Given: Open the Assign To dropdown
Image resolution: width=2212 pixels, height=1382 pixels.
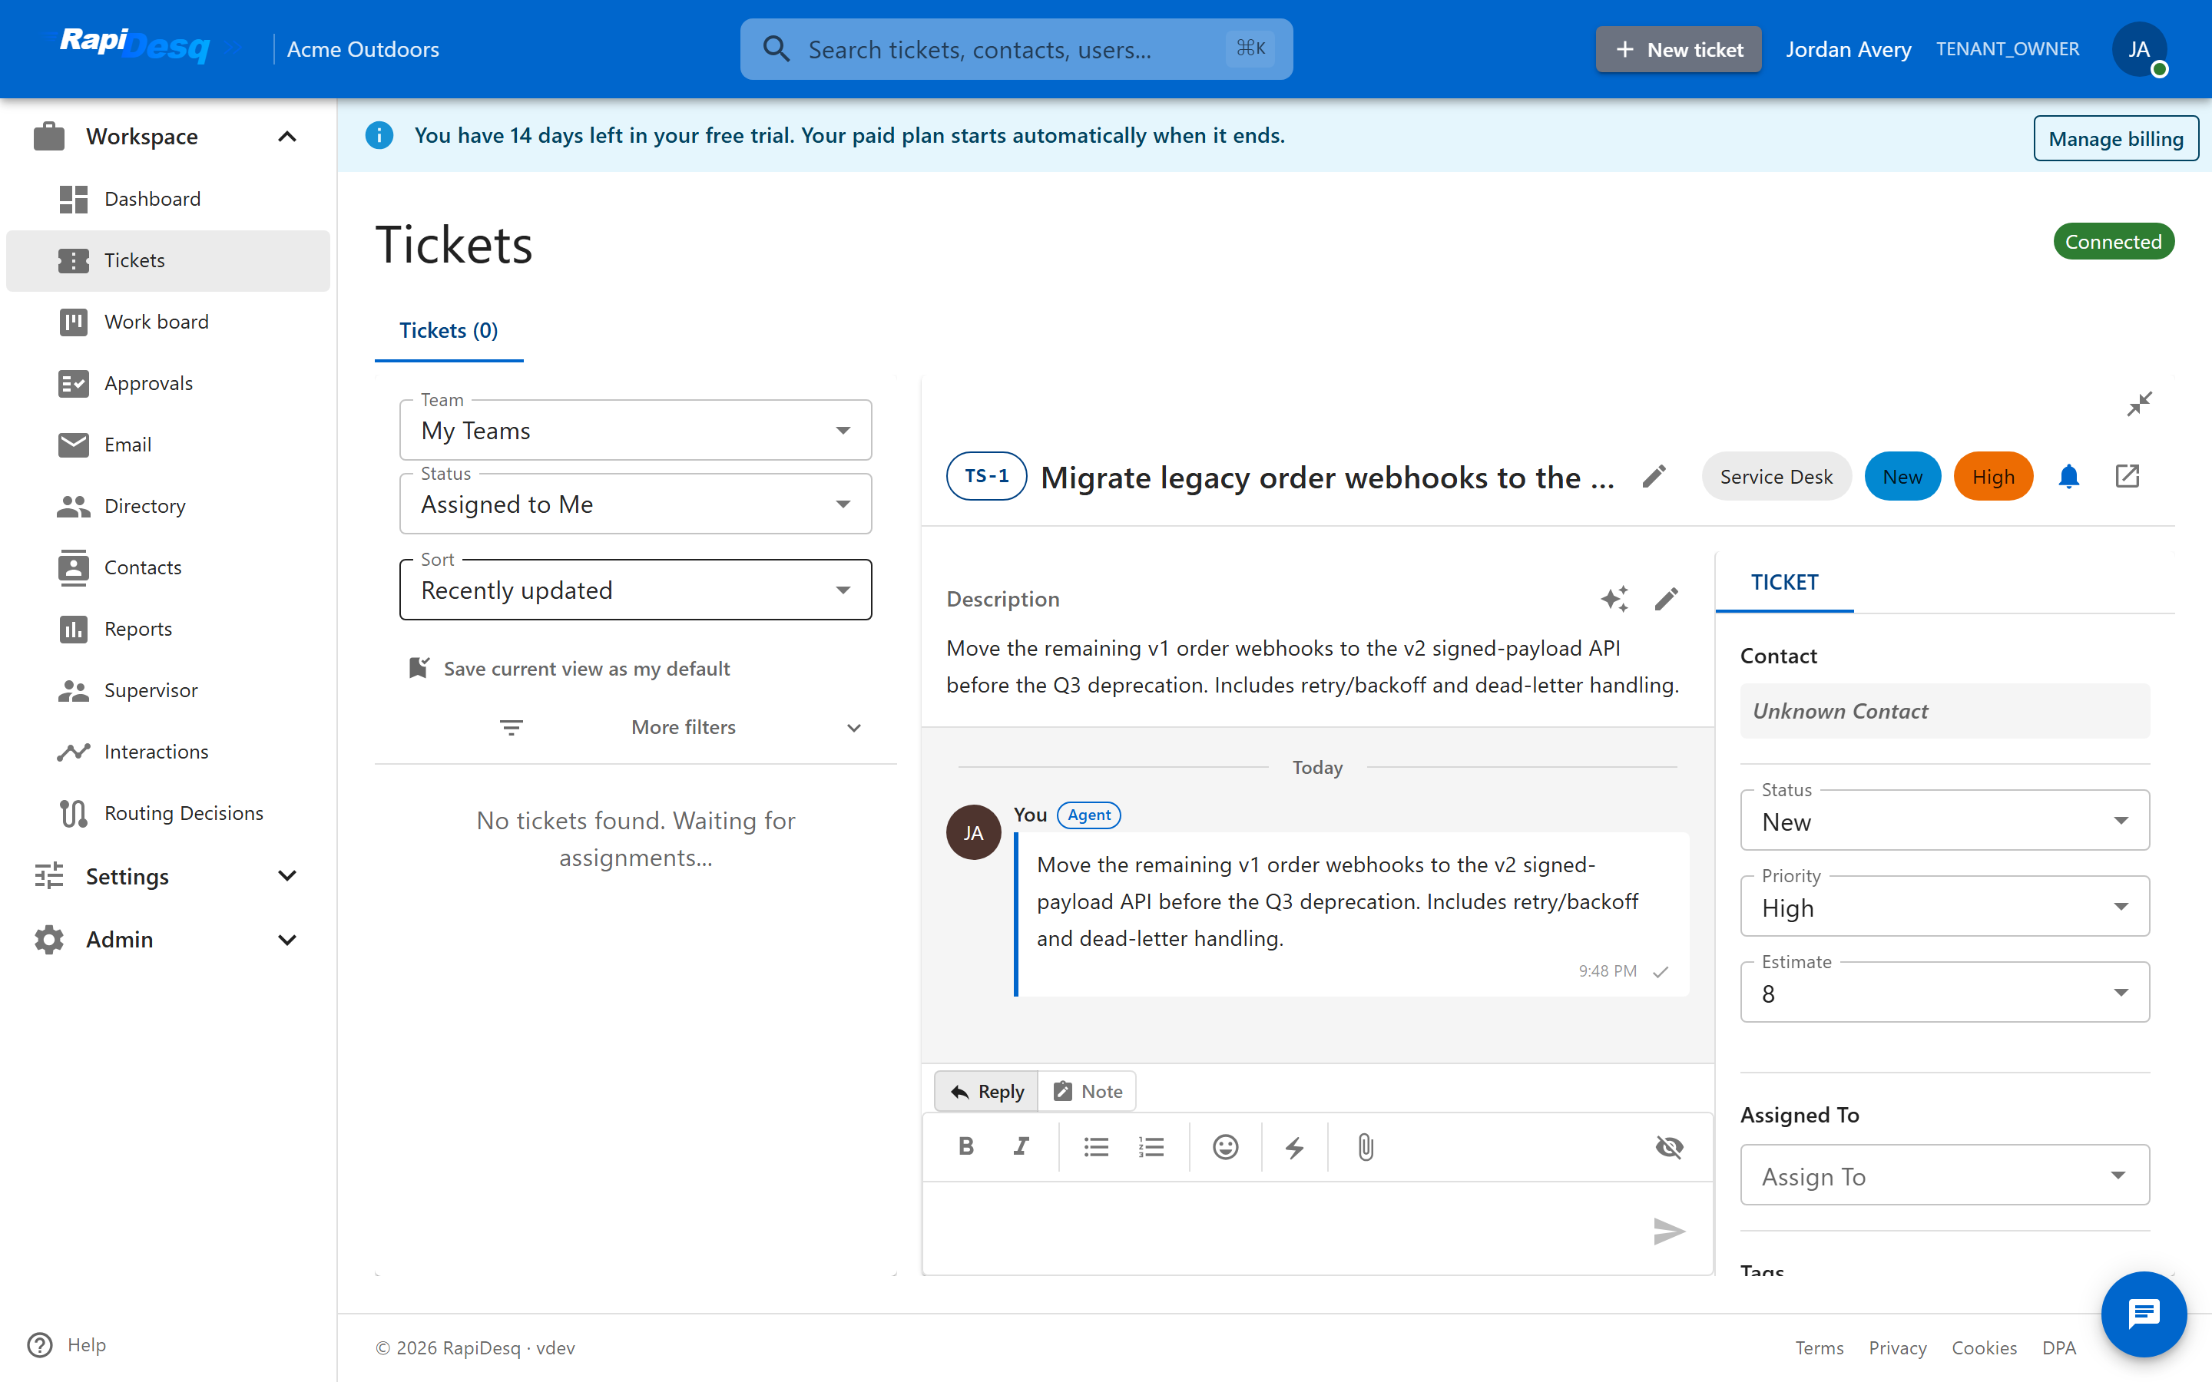Looking at the screenshot, I should [x=1945, y=1175].
